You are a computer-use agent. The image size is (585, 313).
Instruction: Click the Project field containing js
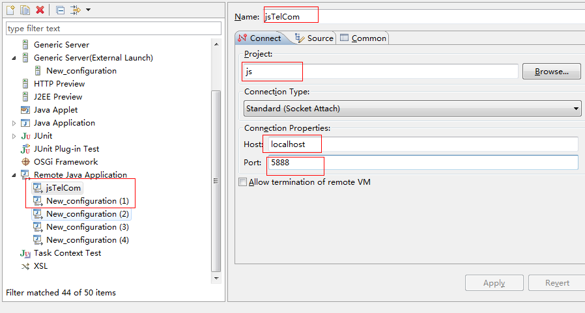click(380, 71)
